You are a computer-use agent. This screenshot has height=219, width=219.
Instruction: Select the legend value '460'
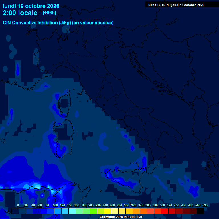(x=183, y=205)
